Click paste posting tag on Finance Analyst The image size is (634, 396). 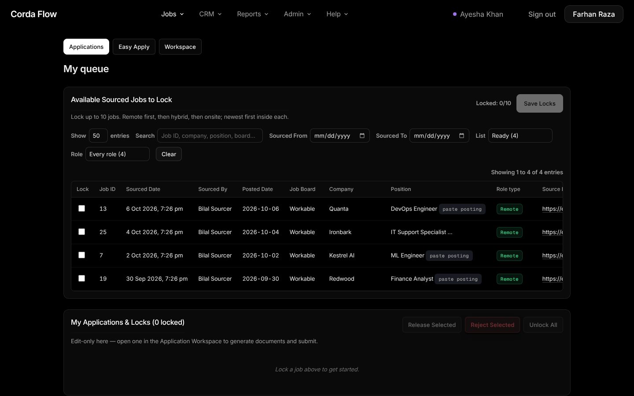click(x=458, y=279)
